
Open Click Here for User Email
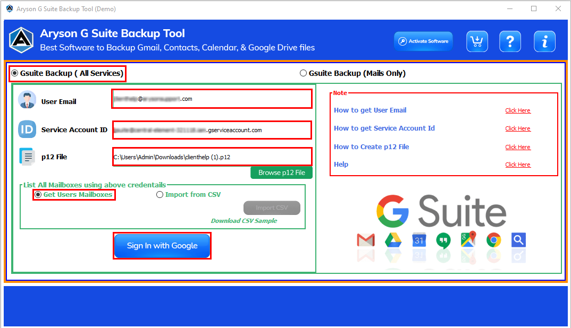click(x=518, y=110)
